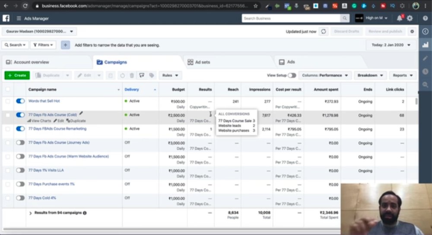Viewport: 432px width, 235px height.
Task: Click the pencil icon next to 77 Days Fb Ads Course (Cold)
Action: pos(81,113)
